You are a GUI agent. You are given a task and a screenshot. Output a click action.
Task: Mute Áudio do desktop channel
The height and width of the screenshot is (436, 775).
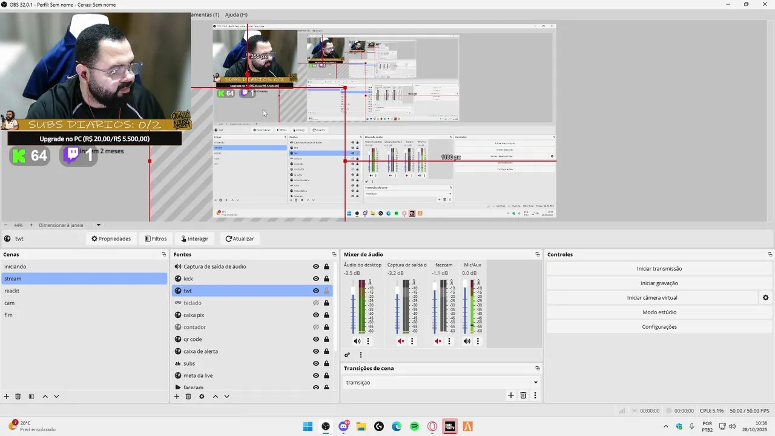click(357, 342)
